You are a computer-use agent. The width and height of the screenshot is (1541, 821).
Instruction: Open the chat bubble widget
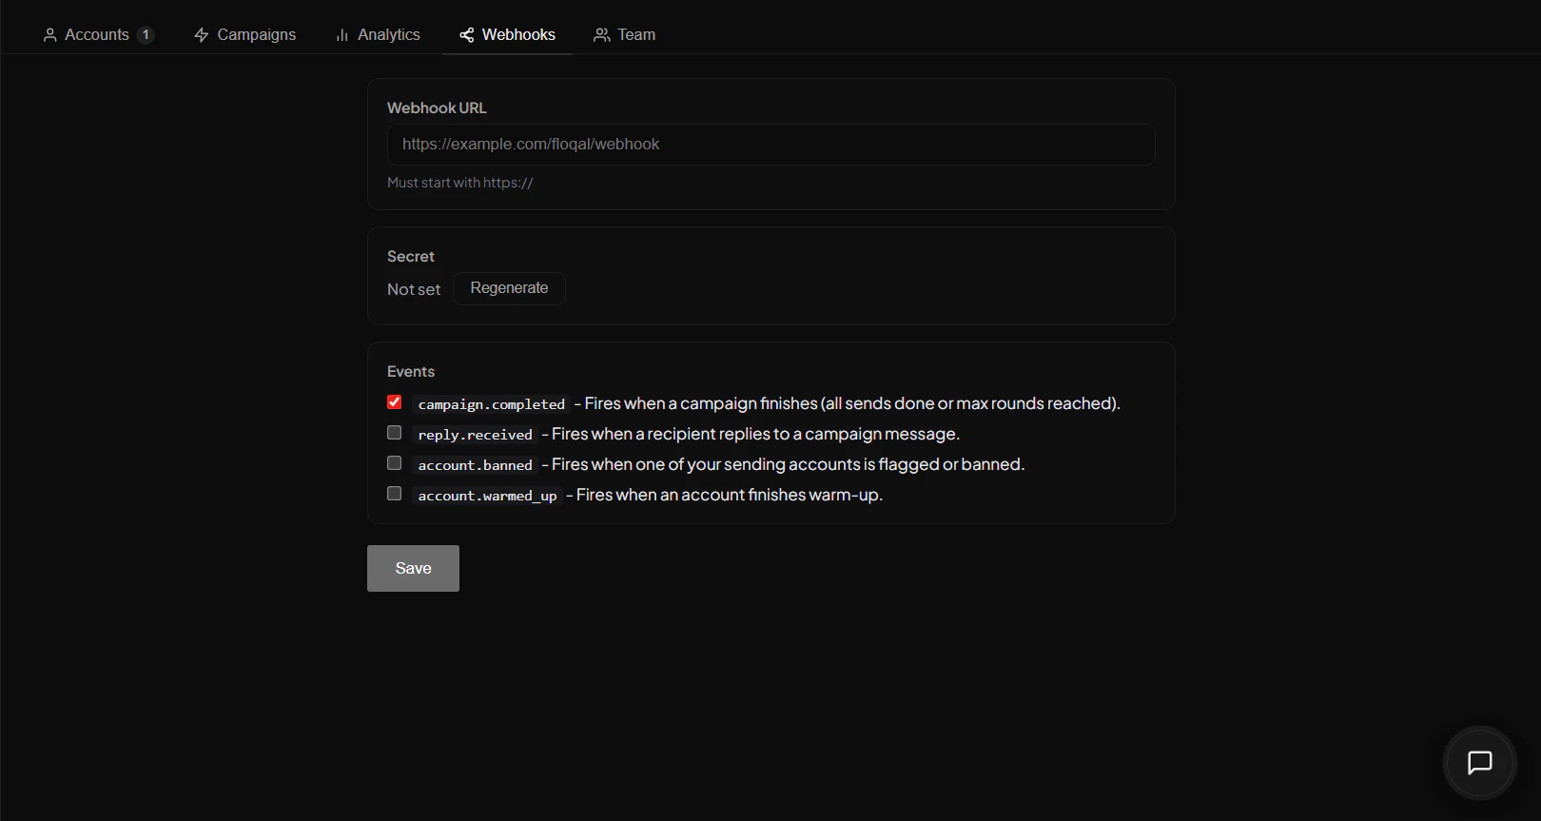[1479, 763]
